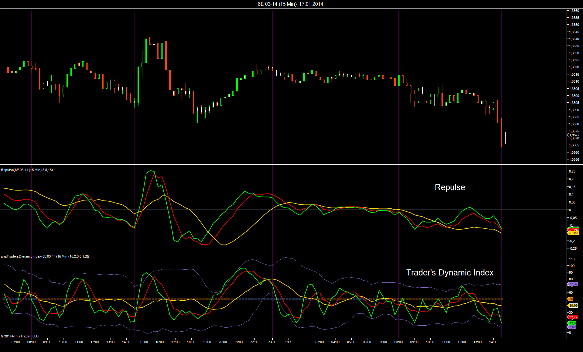Screen dimensions: 583x352
Task: Click the red -0,134 Repulse marker
Action: point(574,230)
